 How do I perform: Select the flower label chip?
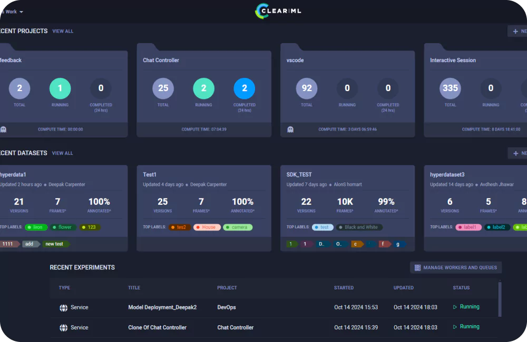click(63, 227)
